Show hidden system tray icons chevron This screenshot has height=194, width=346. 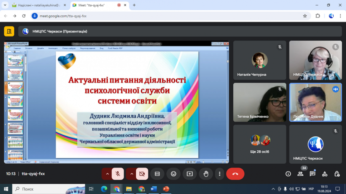[273, 189]
